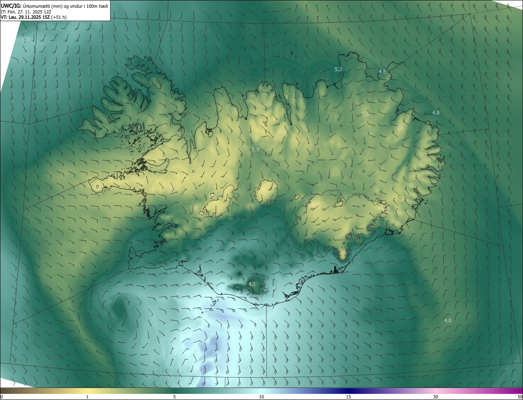
Task: Click the 4.8 value nearest the 5.3 label
Action: [x=382, y=72]
